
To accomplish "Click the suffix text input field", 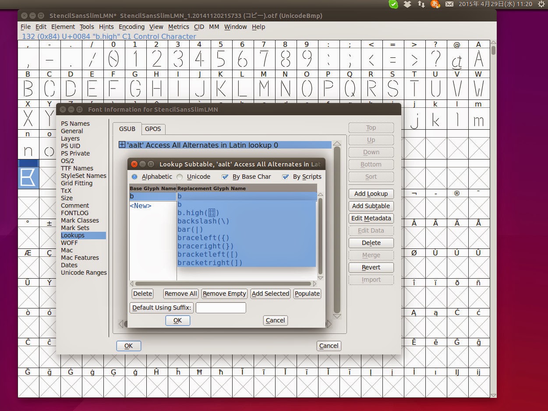I will pos(221,308).
